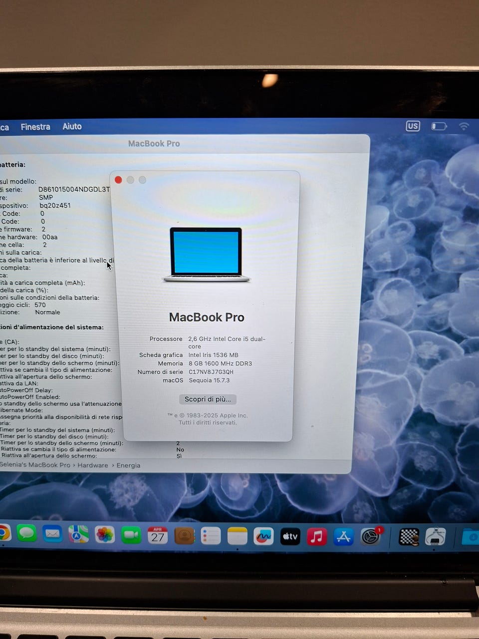Select the SMP manufacturer value

click(x=46, y=197)
